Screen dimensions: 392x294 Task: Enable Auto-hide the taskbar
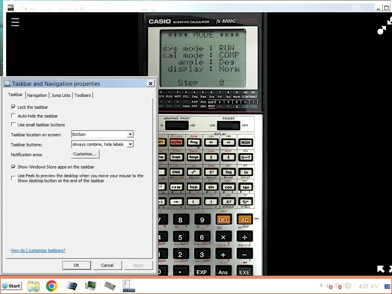(13, 116)
